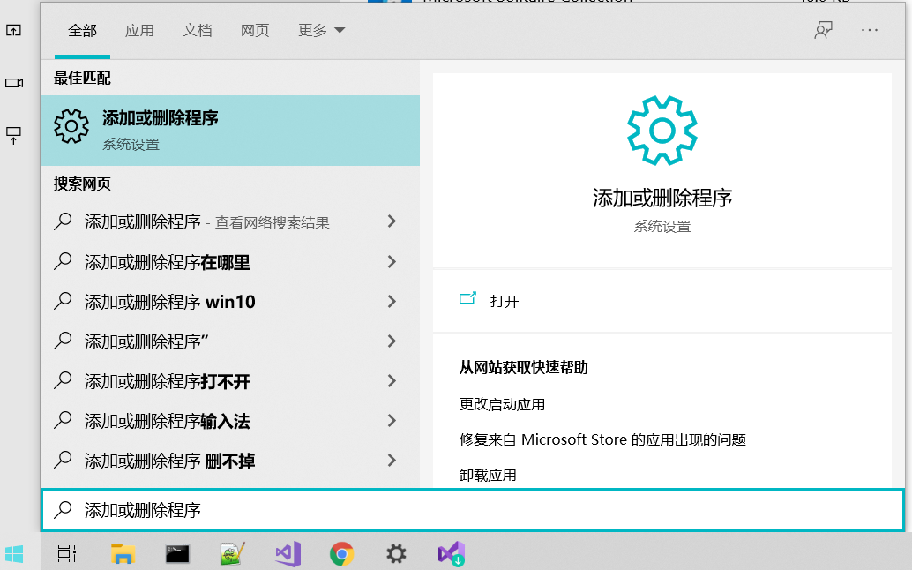912x570 pixels.
Task: Open File Explorer from the taskbar
Action: [123, 553]
